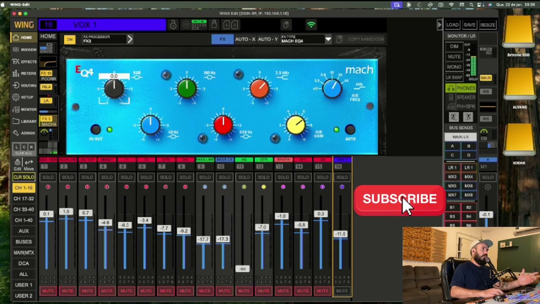Click the Move arrows icon

coord(29,165)
